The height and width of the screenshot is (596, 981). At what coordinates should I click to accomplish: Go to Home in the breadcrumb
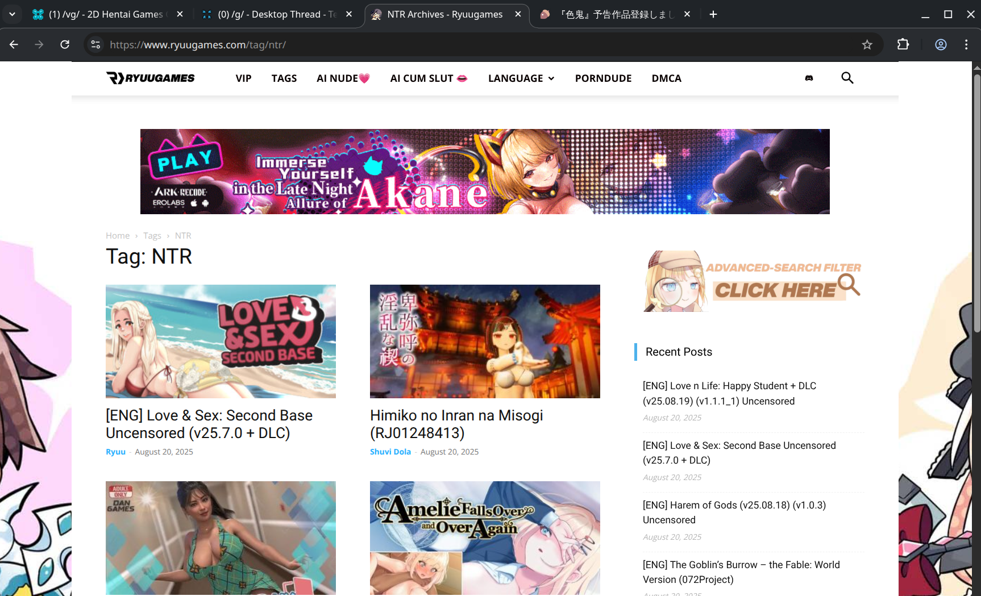click(x=118, y=236)
